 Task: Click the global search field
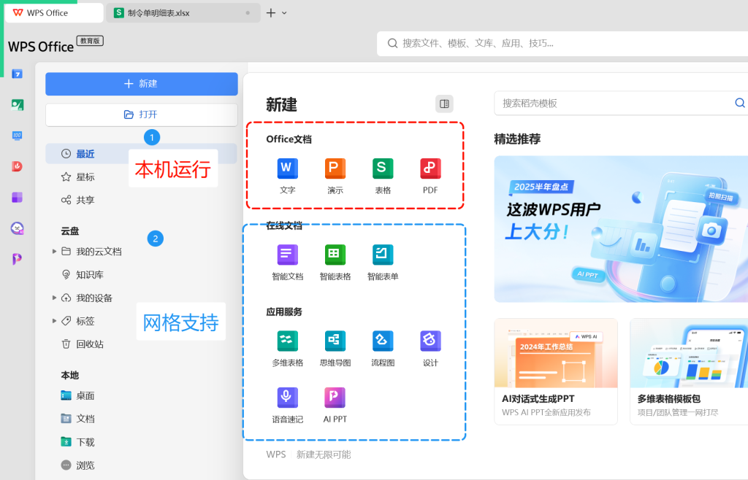pyautogui.click(x=563, y=43)
